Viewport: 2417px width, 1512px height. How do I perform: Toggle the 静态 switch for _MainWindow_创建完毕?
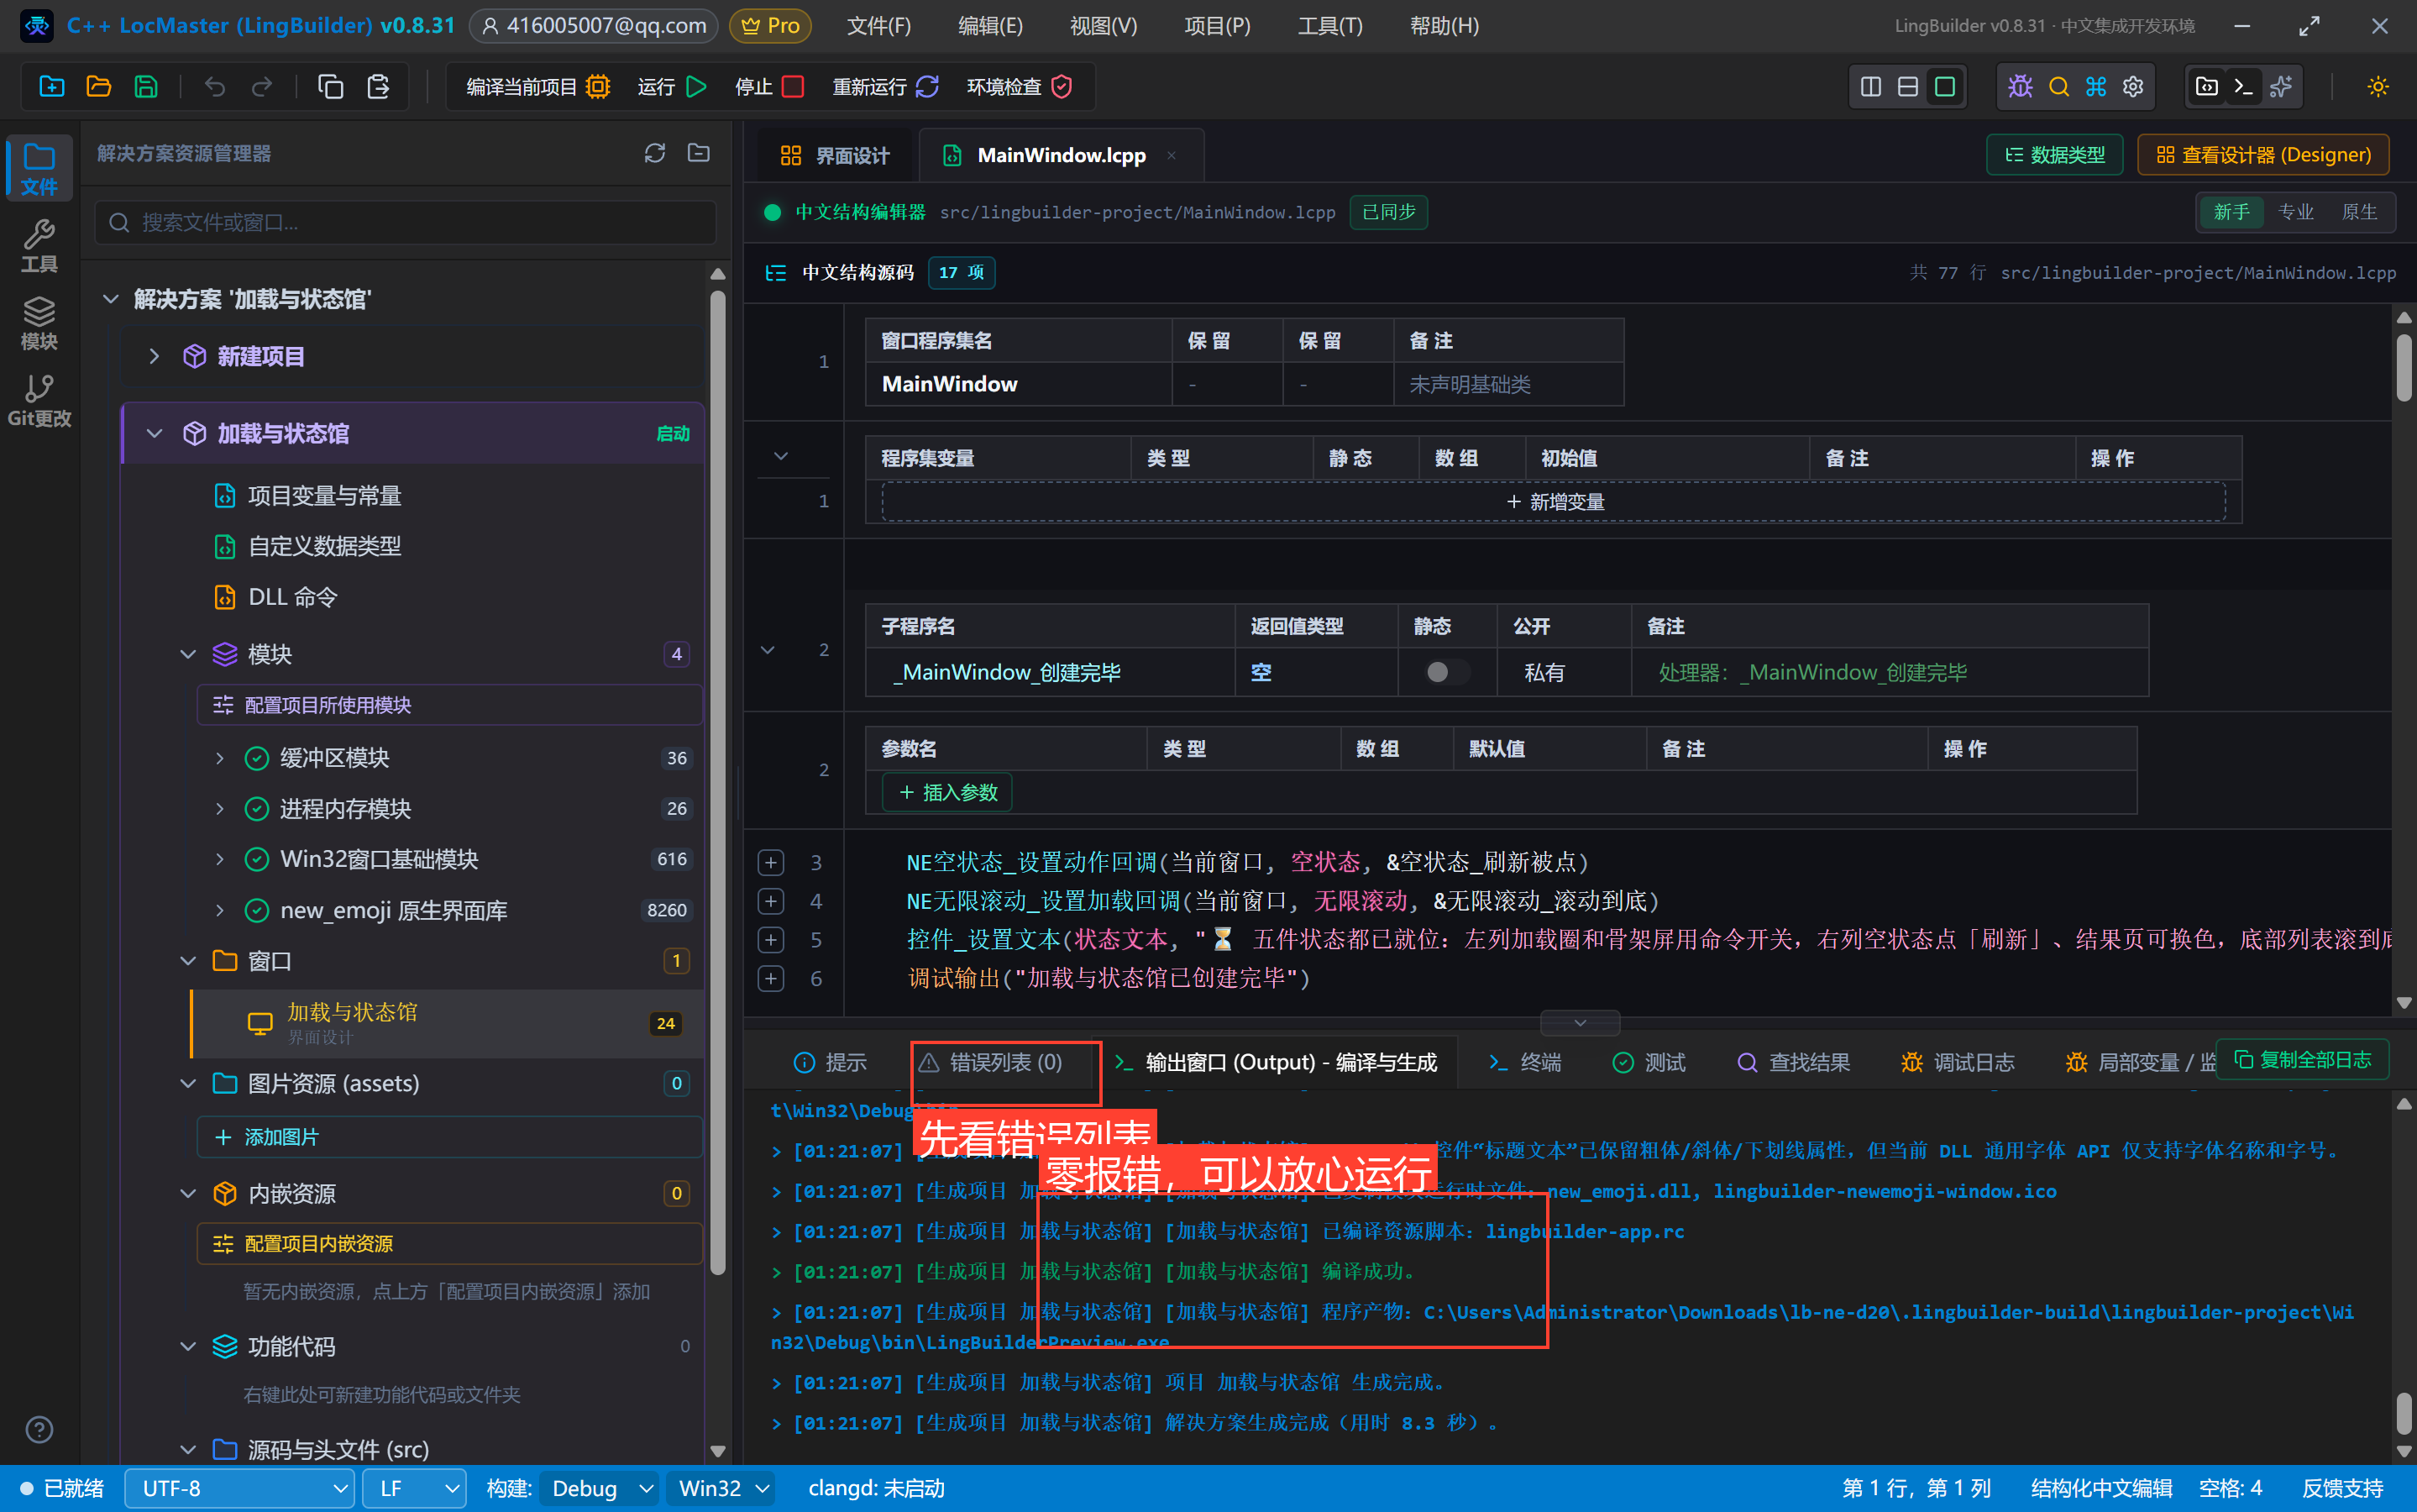click(x=1446, y=672)
